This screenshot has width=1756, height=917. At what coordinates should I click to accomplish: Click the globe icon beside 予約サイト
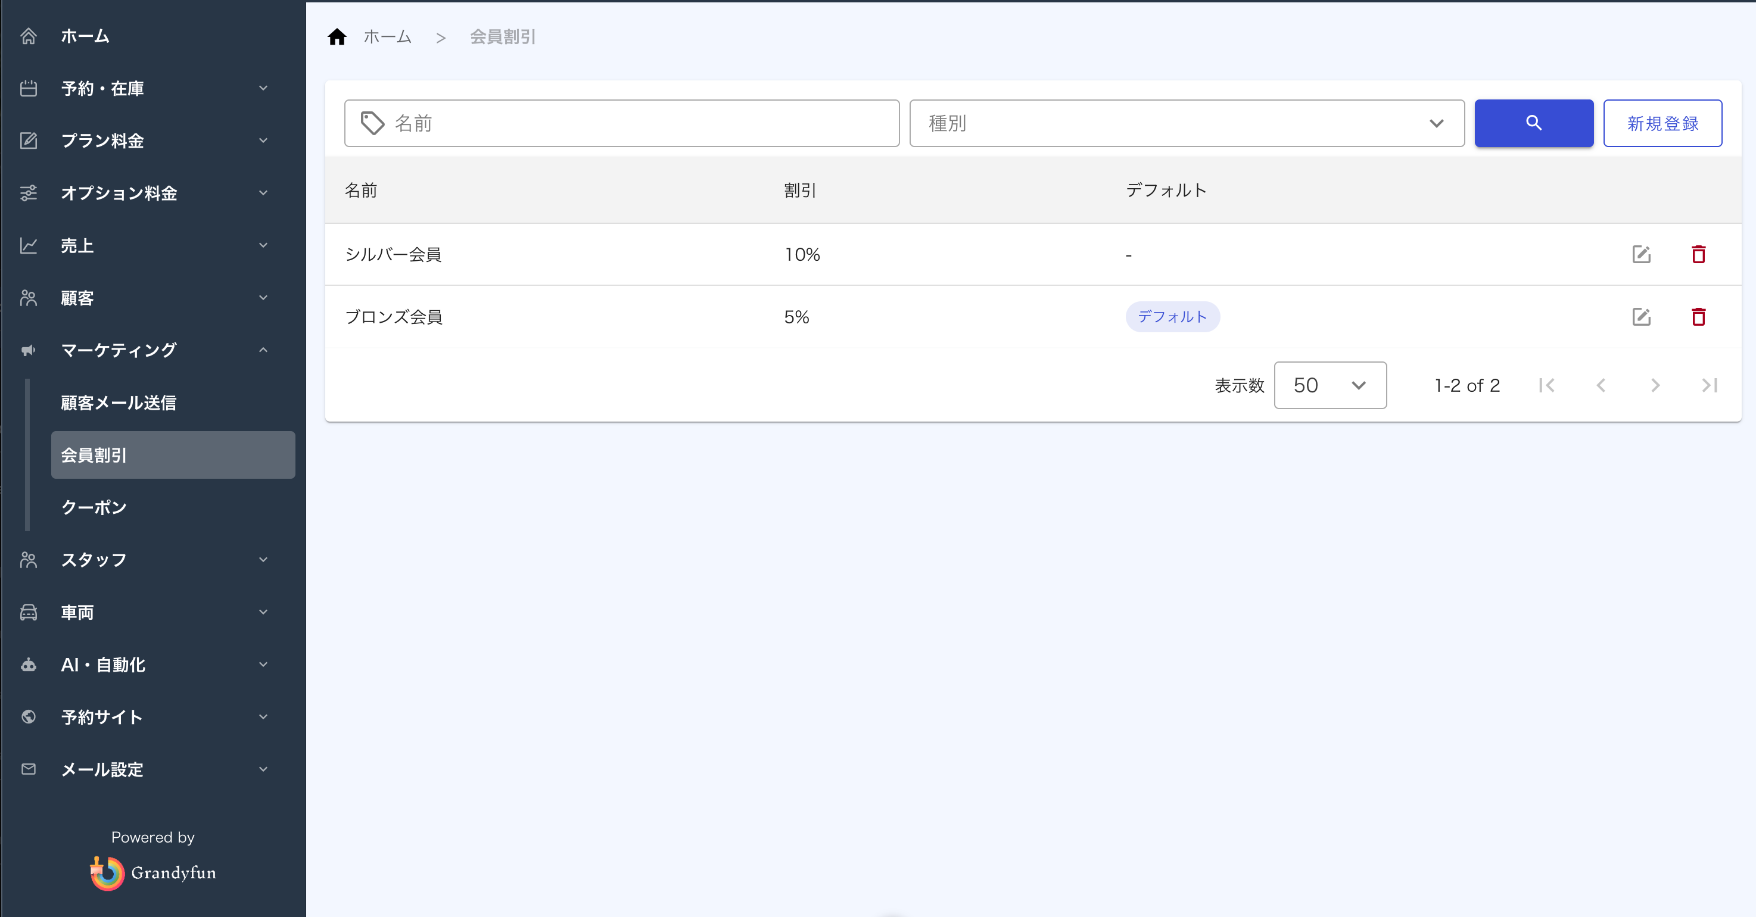click(29, 717)
